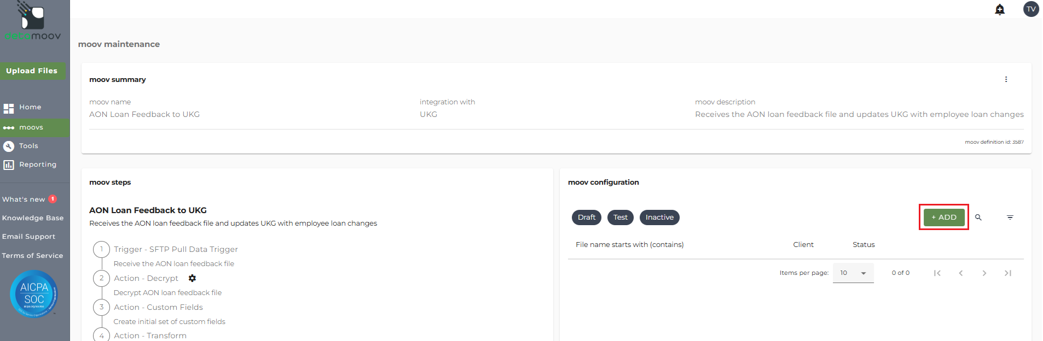Click the datamoov logo
The image size is (1043, 341).
33,21
